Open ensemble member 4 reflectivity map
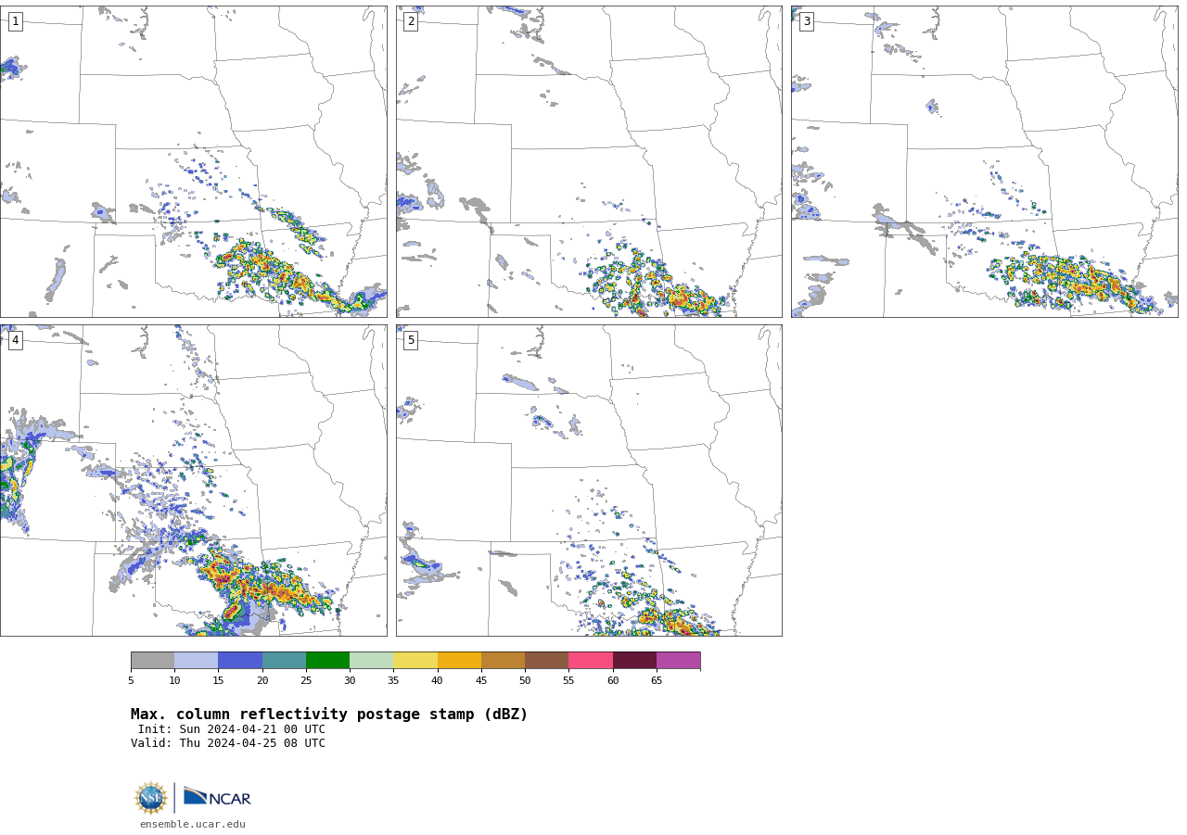Viewport: 1187px width, 835px height. click(193, 480)
